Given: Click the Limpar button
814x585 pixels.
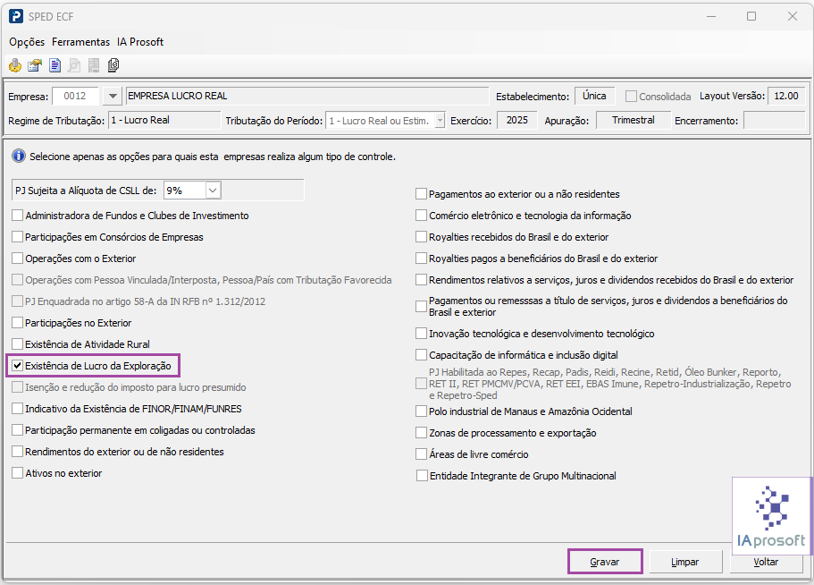Looking at the screenshot, I should pyautogui.click(x=684, y=562).
